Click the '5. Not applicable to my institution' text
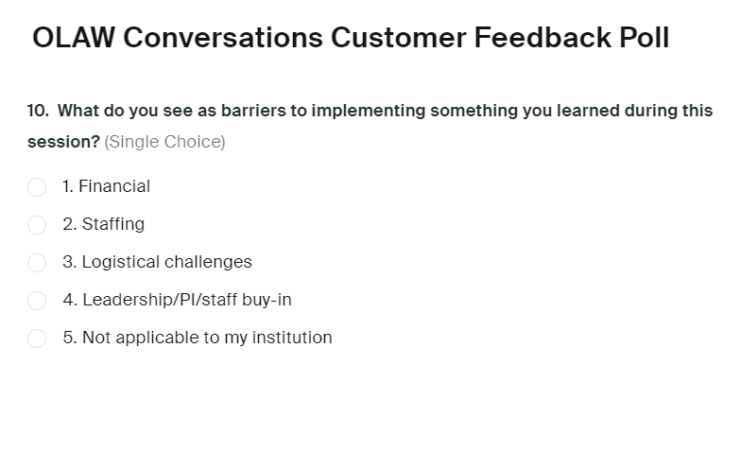Image resolution: width=740 pixels, height=452 pixels. [x=198, y=338]
